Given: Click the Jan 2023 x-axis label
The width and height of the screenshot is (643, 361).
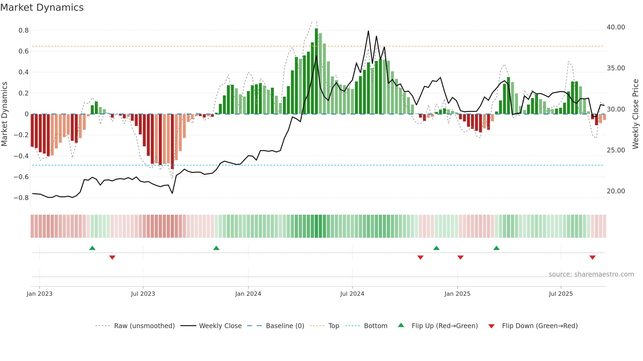Looking at the screenshot, I should [x=39, y=294].
